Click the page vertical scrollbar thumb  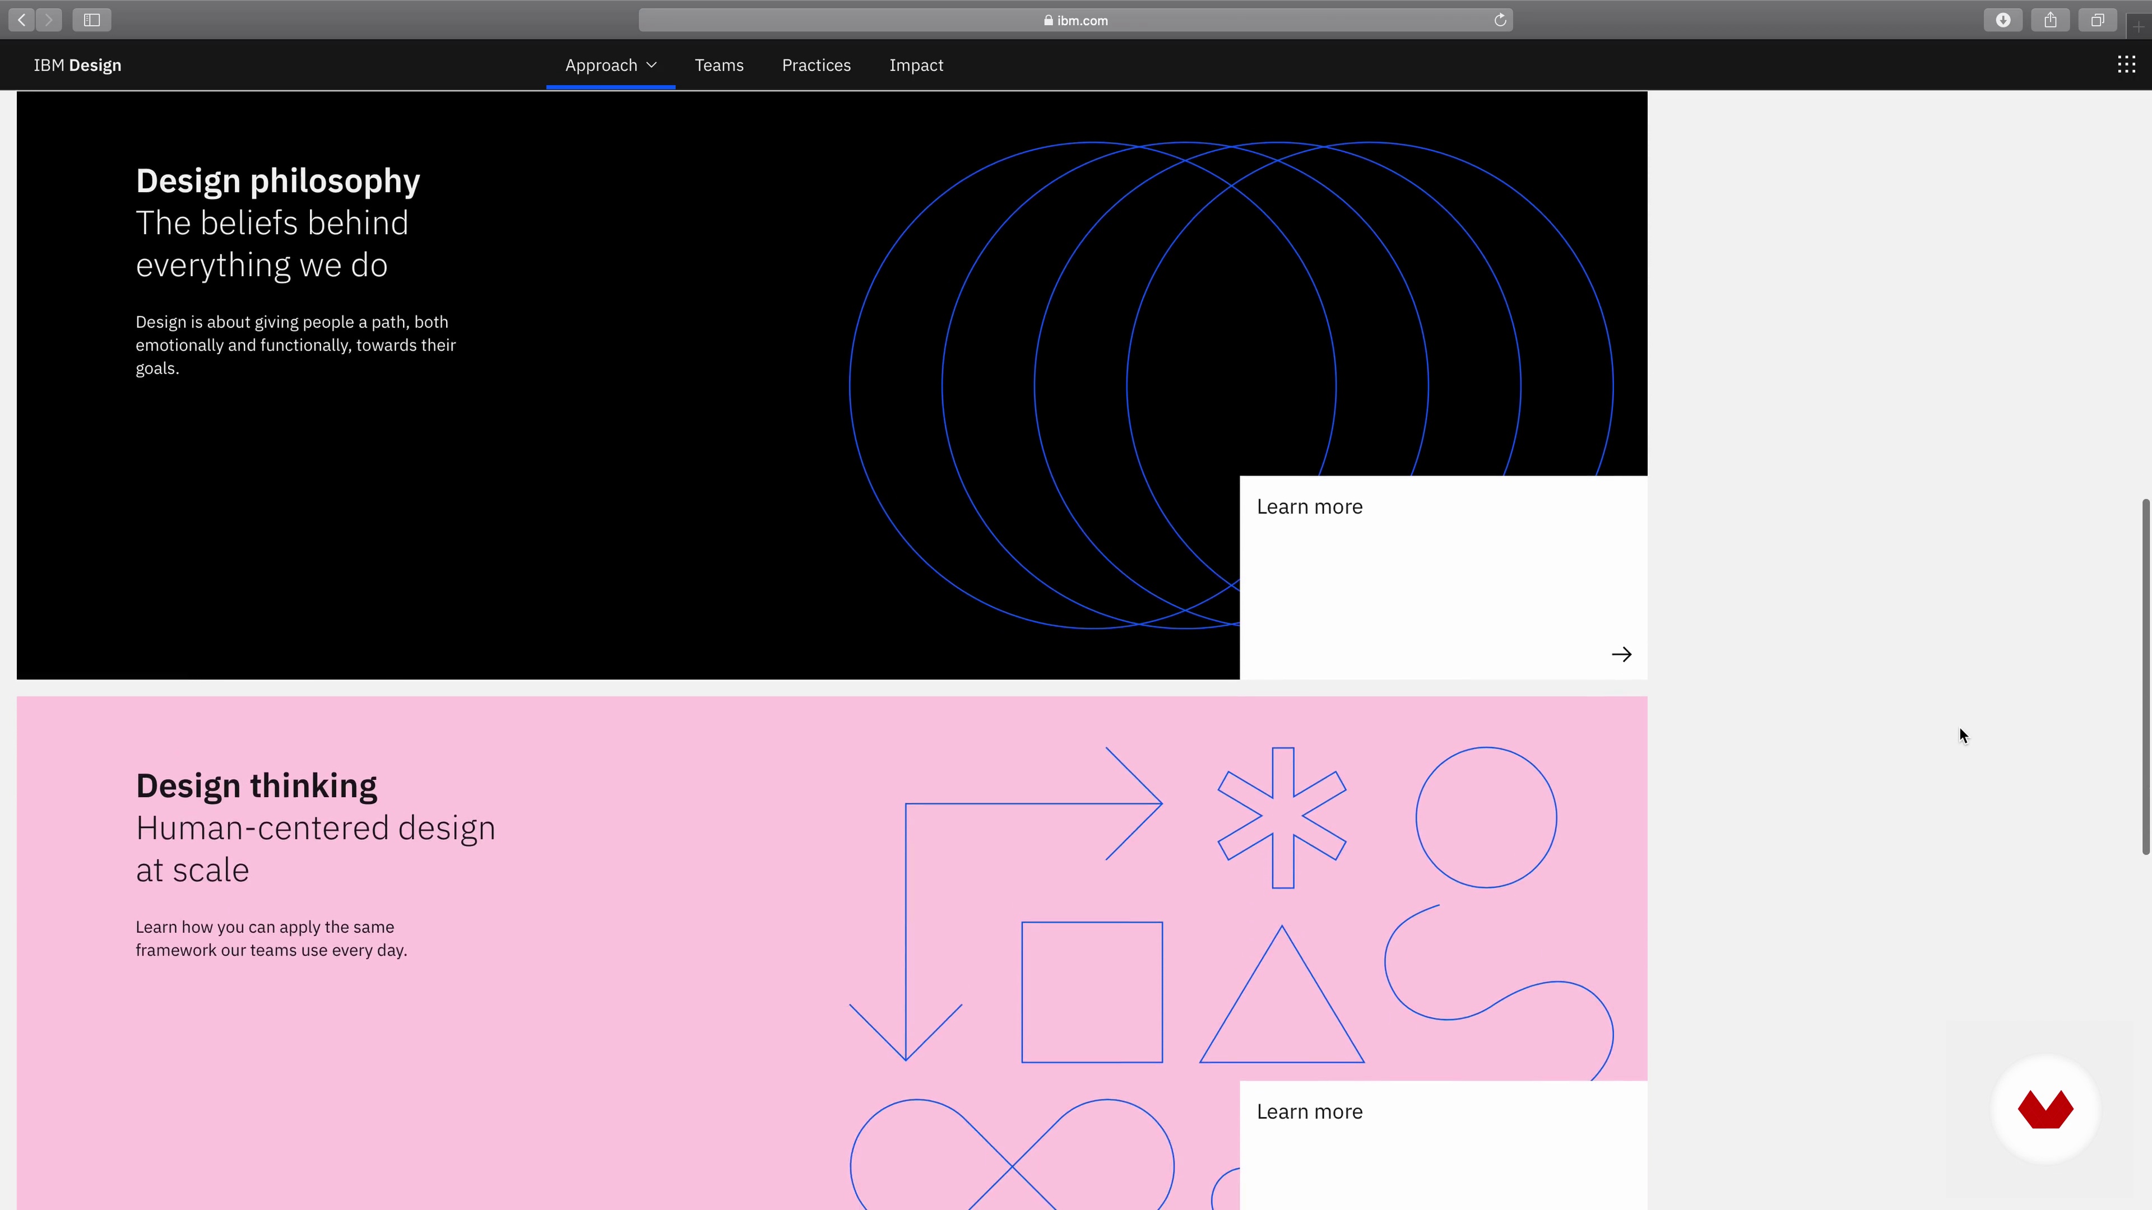(x=2145, y=676)
